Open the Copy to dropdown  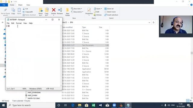(x=46, y=12)
